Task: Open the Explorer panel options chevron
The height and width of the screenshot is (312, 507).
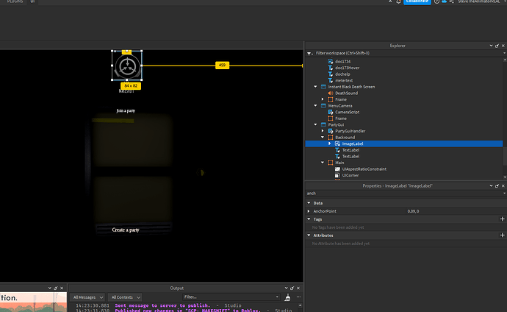Action: pos(491,46)
